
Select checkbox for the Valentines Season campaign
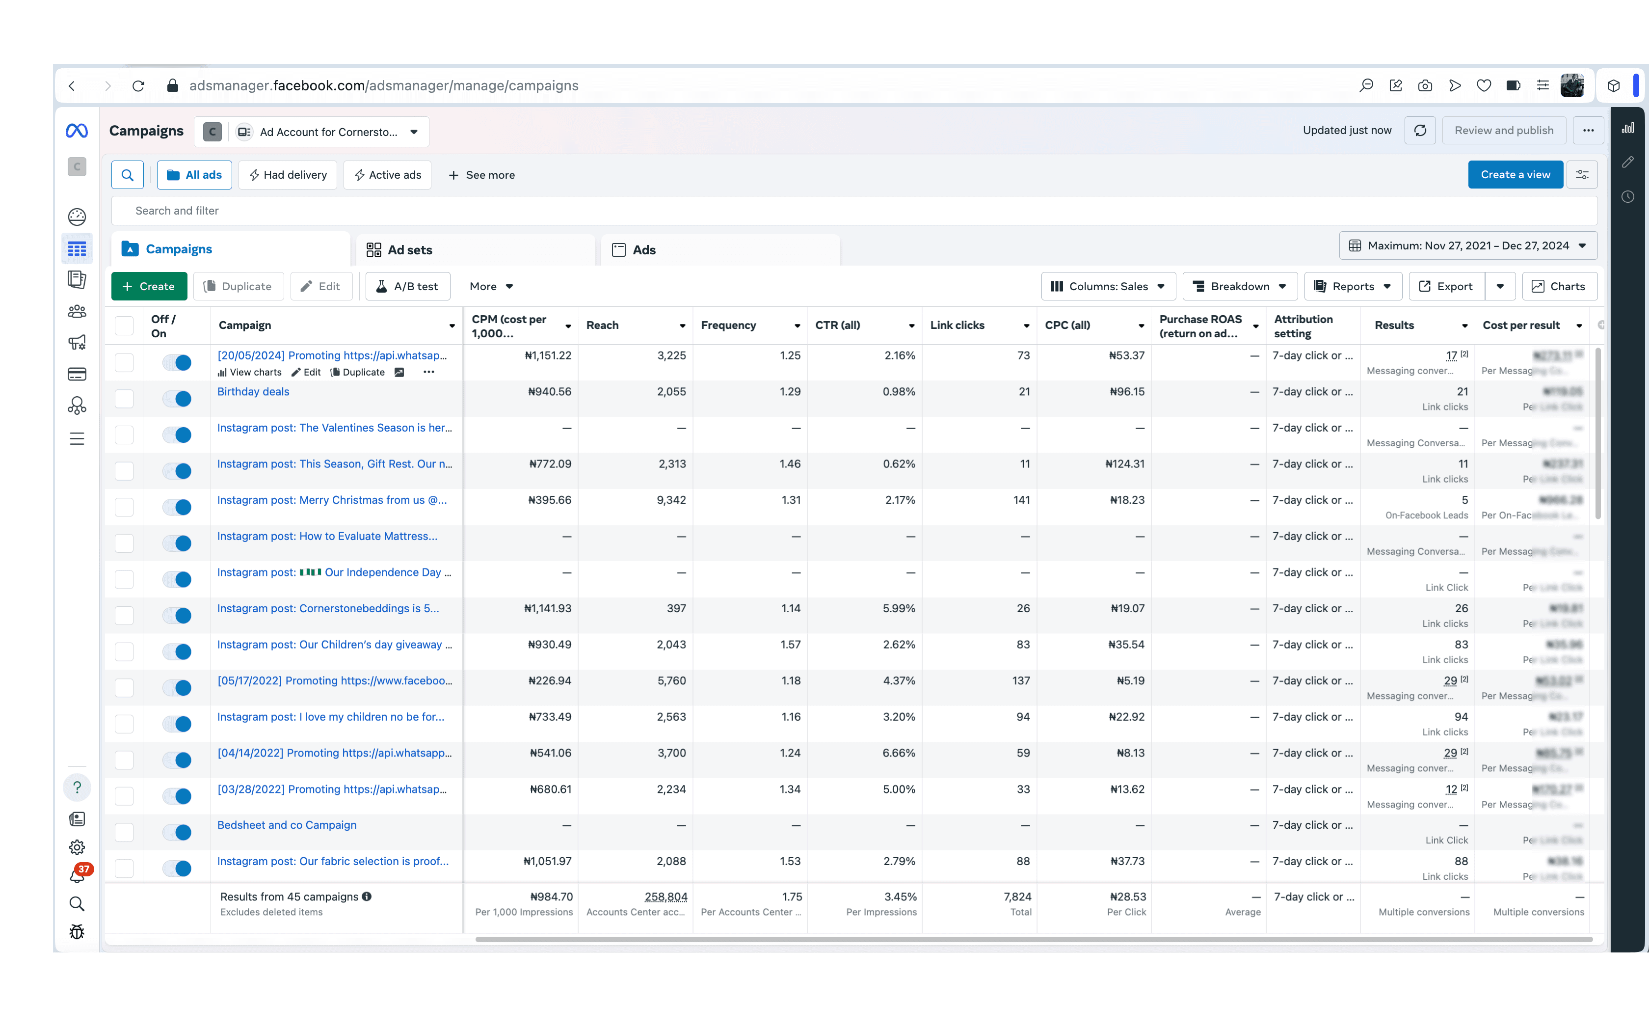point(124,435)
